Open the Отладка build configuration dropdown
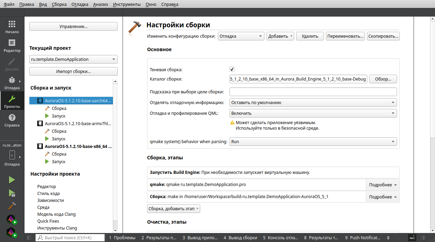This screenshot has width=435, height=242. pyautogui.click(x=241, y=36)
